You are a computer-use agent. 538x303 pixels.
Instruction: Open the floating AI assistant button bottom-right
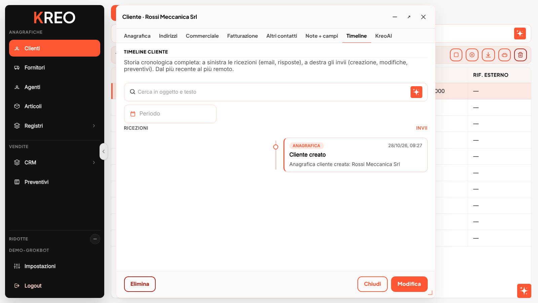point(524,291)
